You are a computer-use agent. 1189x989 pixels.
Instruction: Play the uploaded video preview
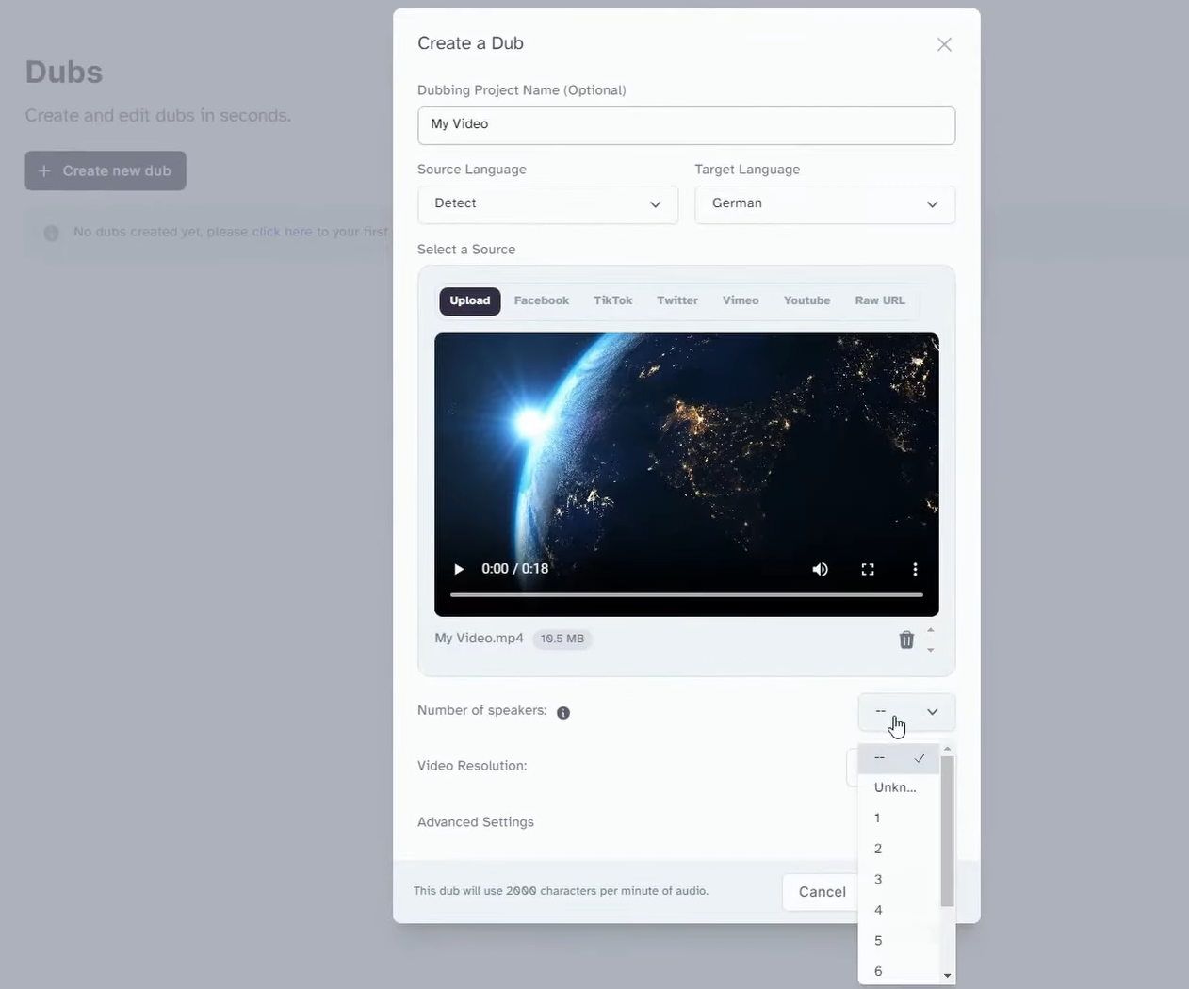pyautogui.click(x=459, y=569)
